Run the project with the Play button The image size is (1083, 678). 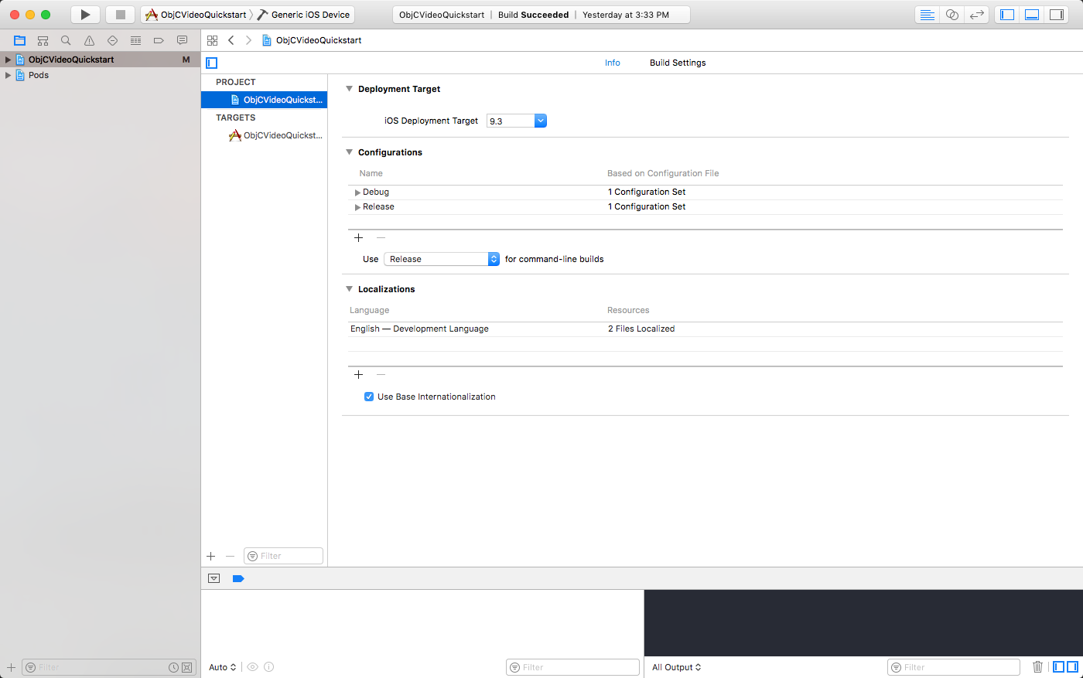tap(85, 15)
